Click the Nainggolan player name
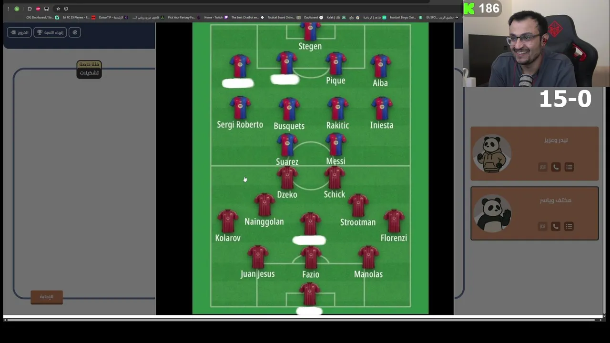The height and width of the screenshot is (343, 610). coord(264,222)
